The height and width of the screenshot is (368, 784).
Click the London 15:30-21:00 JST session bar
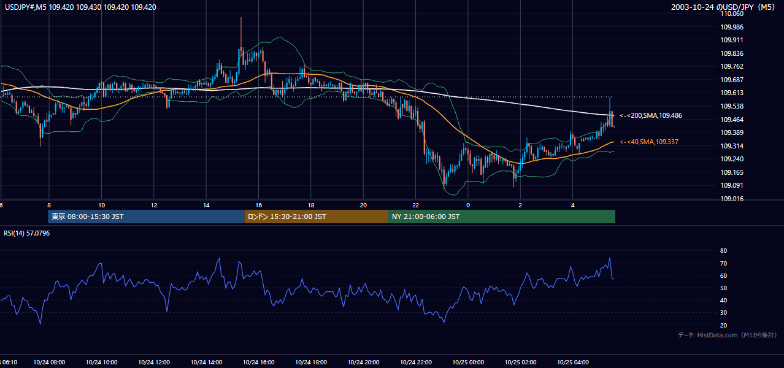click(317, 217)
